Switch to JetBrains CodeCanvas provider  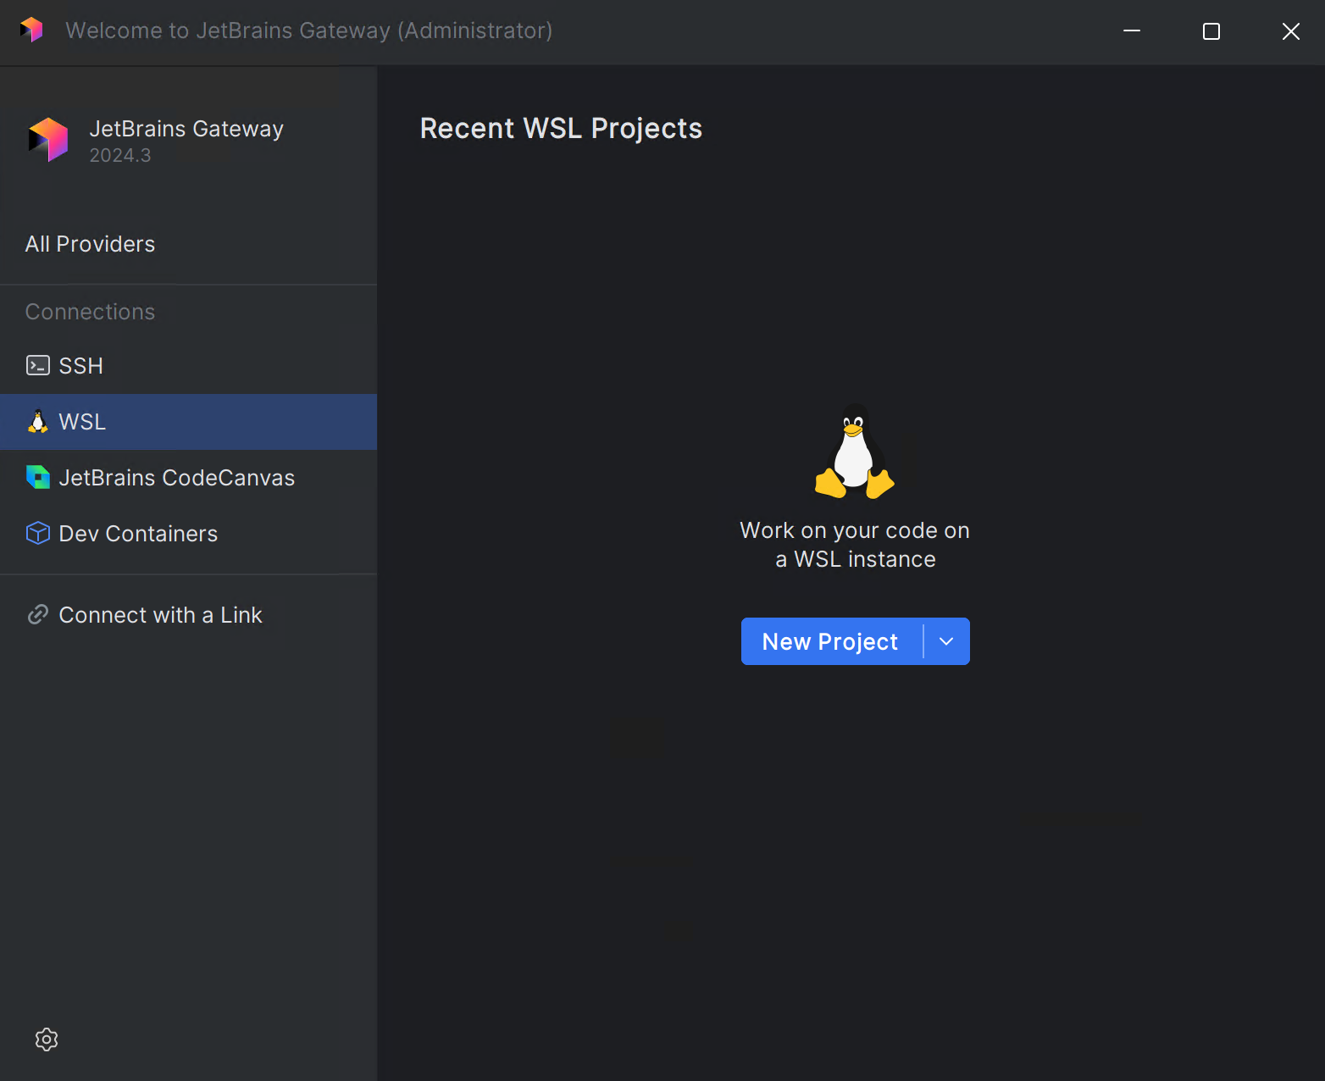coord(177,478)
